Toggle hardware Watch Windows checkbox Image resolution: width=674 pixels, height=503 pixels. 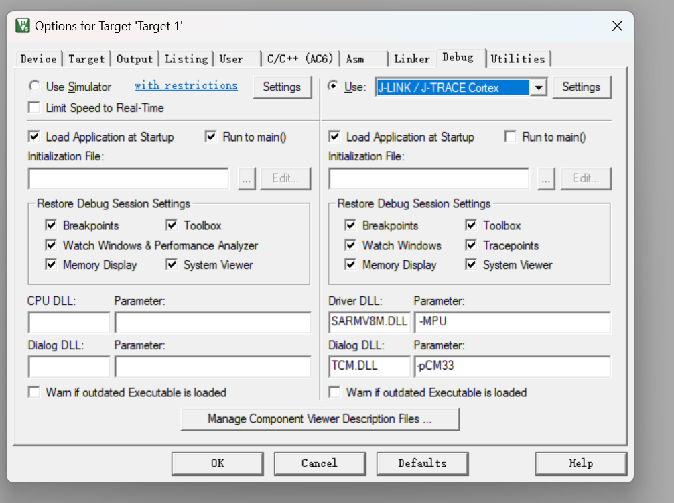tap(350, 245)
